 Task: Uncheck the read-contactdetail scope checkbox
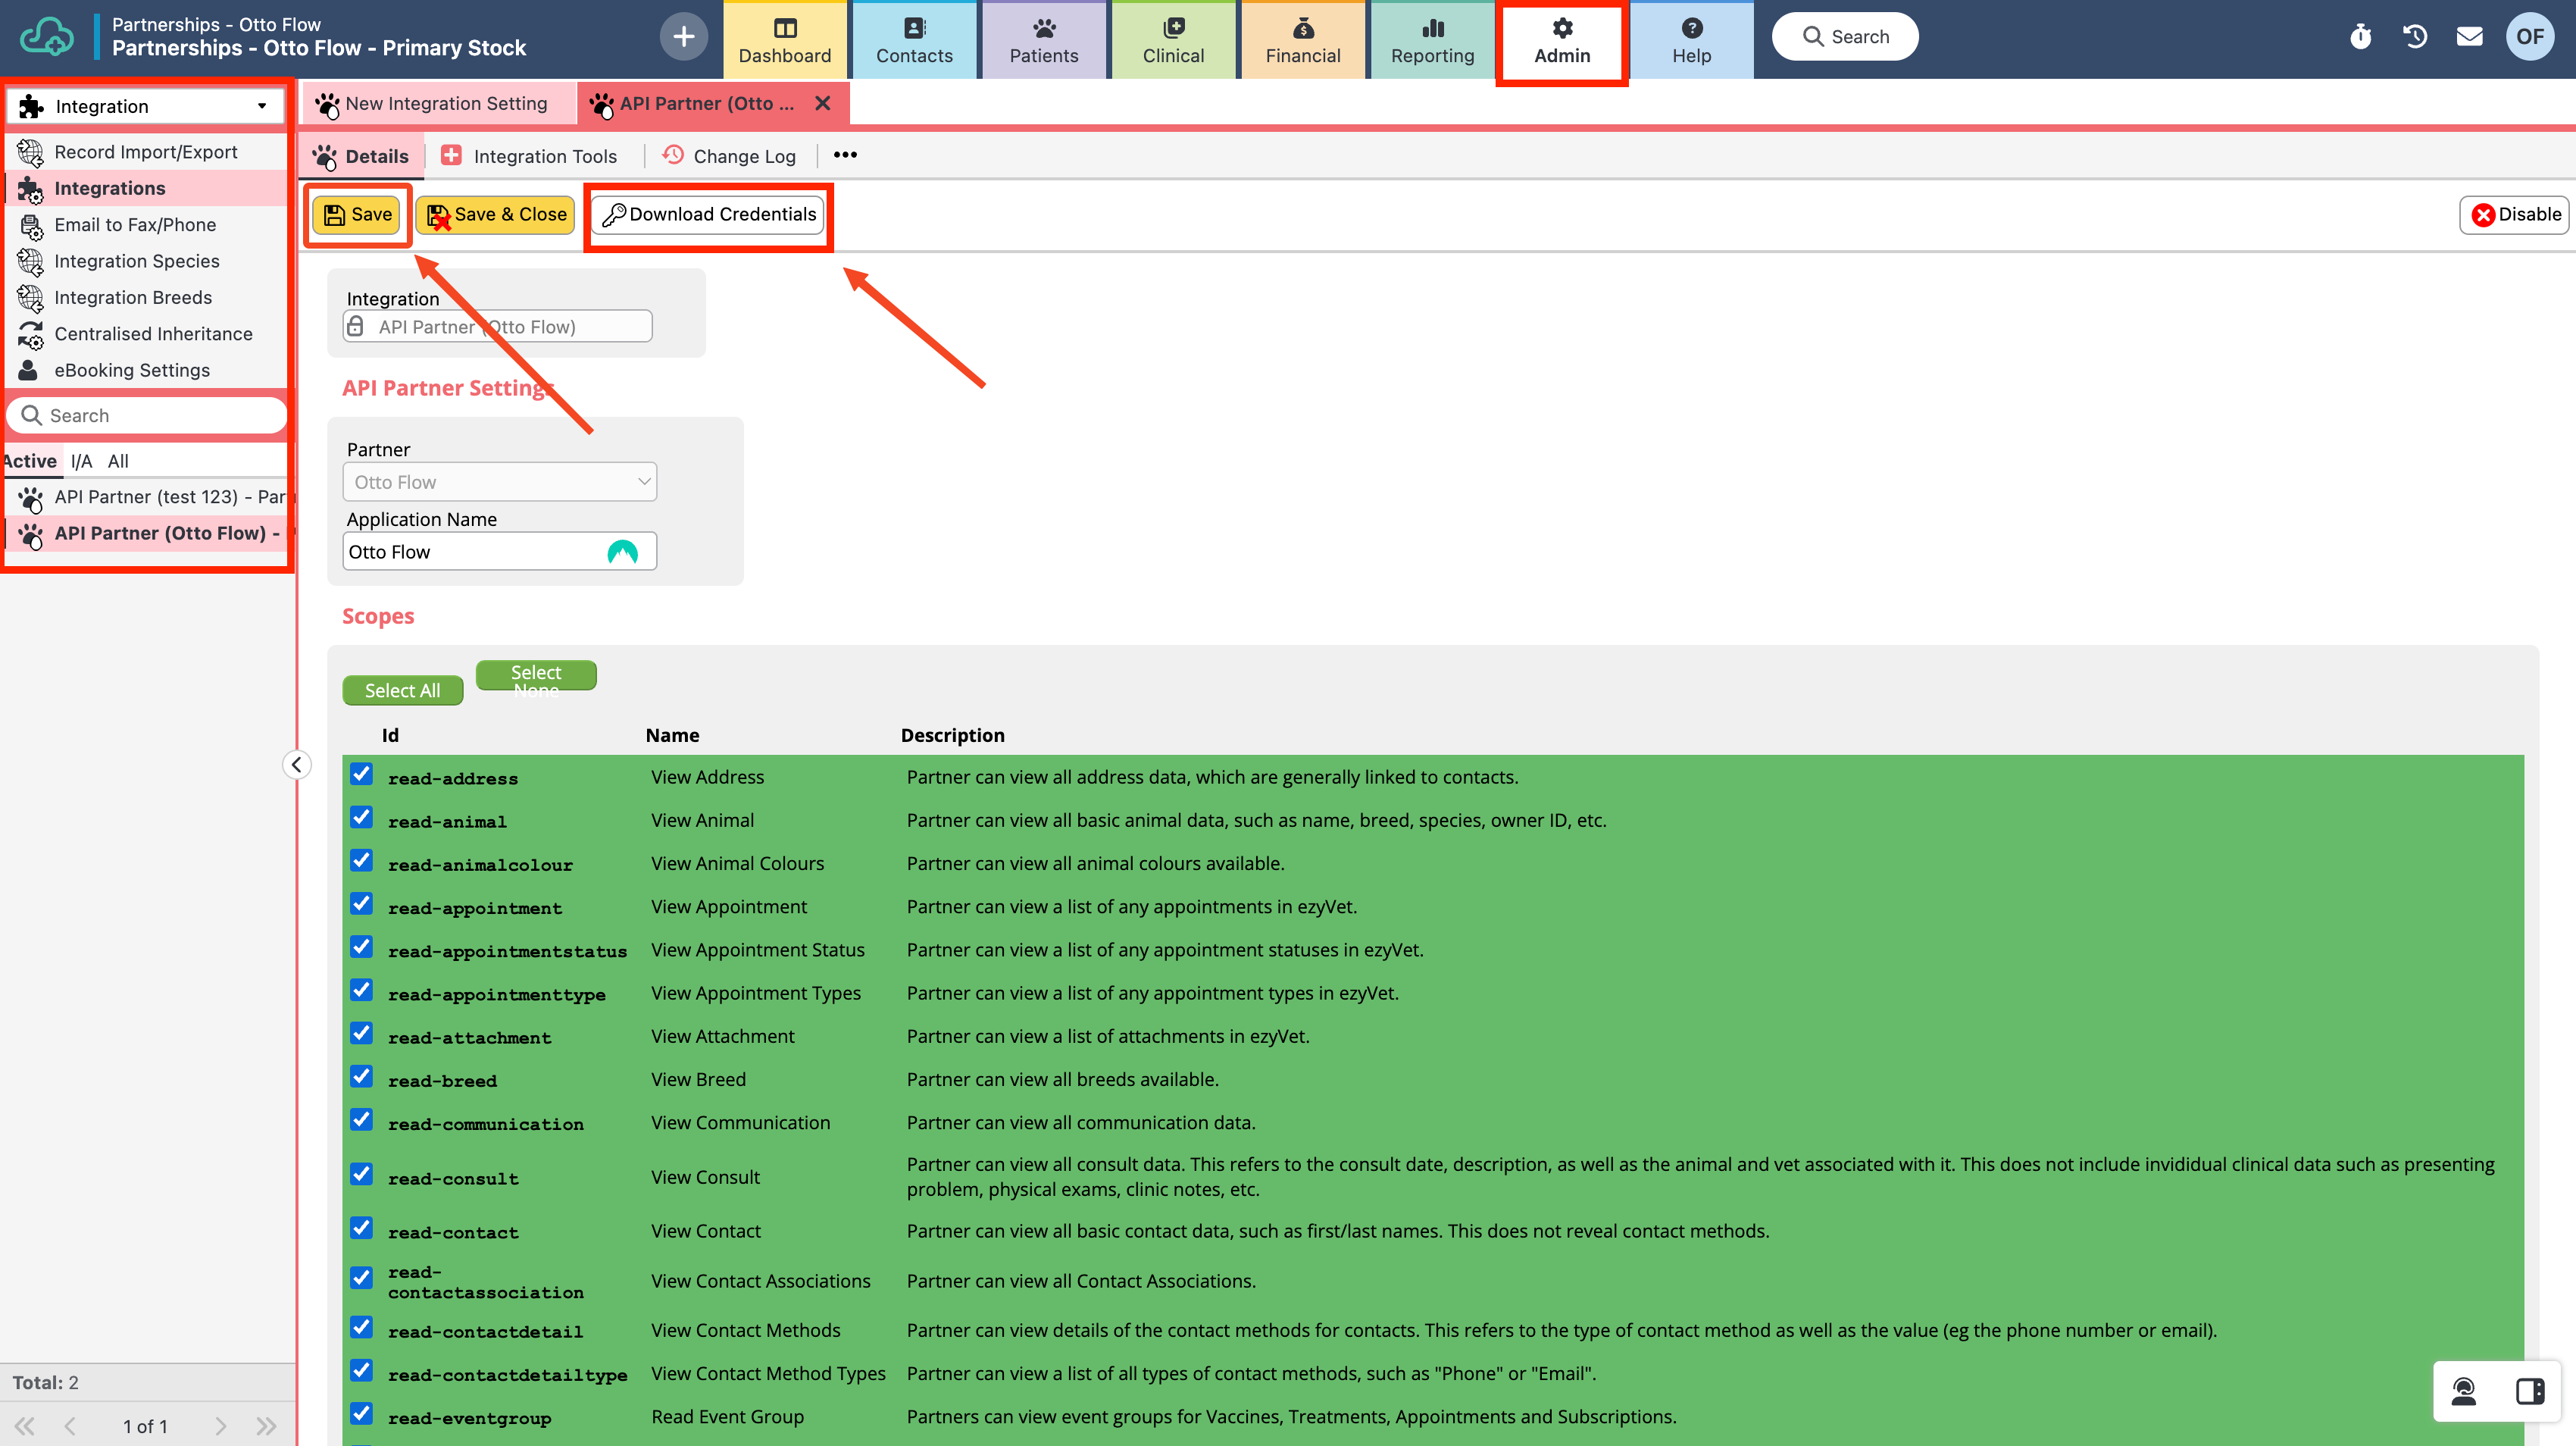pos(361,1328)
